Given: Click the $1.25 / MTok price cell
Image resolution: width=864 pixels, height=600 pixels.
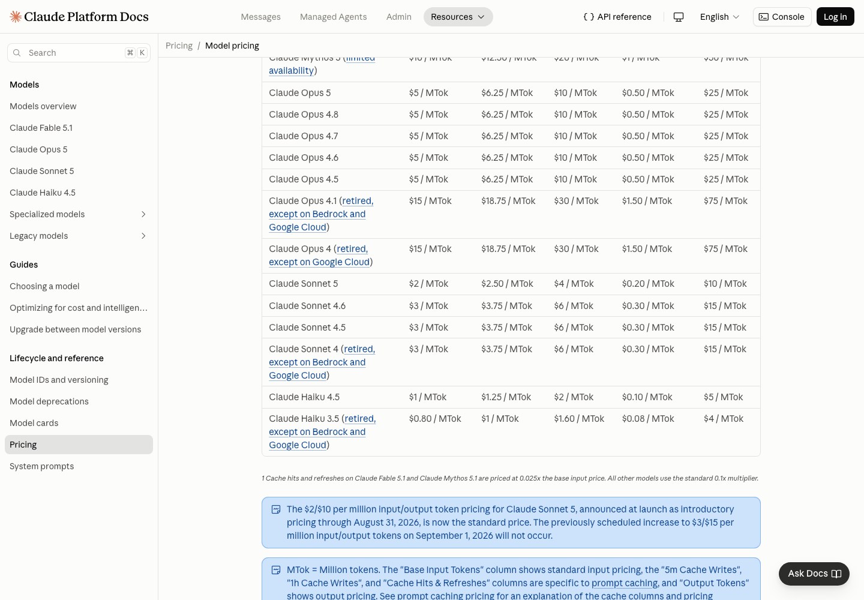Looking at the screenshot, I should [506, 397].
